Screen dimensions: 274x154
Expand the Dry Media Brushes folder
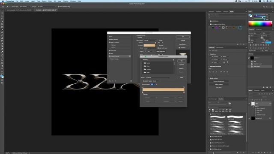(x=209, y=137)
